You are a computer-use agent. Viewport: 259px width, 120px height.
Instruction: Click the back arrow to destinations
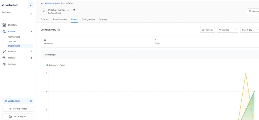pos(42,3)
